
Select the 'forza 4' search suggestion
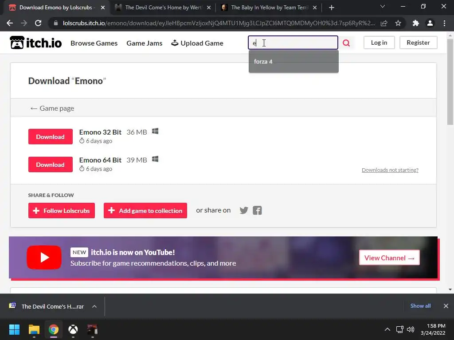294,62
